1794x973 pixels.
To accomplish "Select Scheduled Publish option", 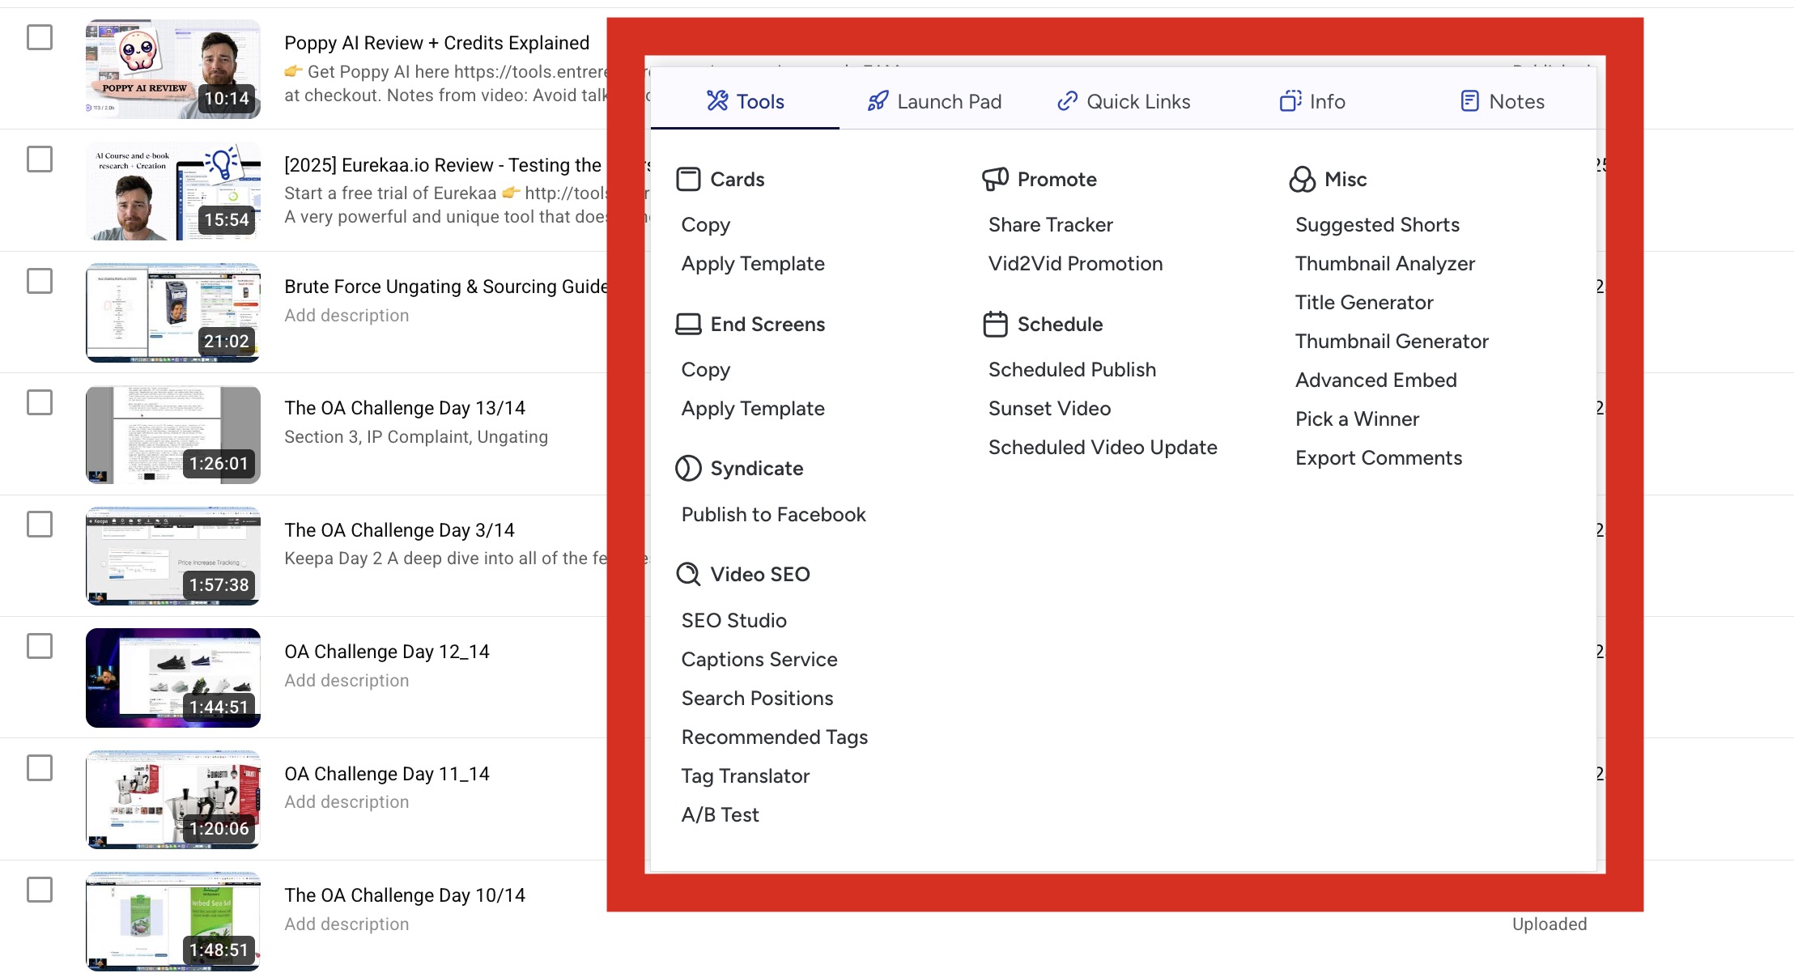I will tap(1072, 369).
